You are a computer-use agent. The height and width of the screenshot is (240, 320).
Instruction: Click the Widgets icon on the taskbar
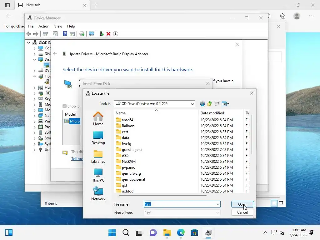pyautogui.click(x=9, y=232)
